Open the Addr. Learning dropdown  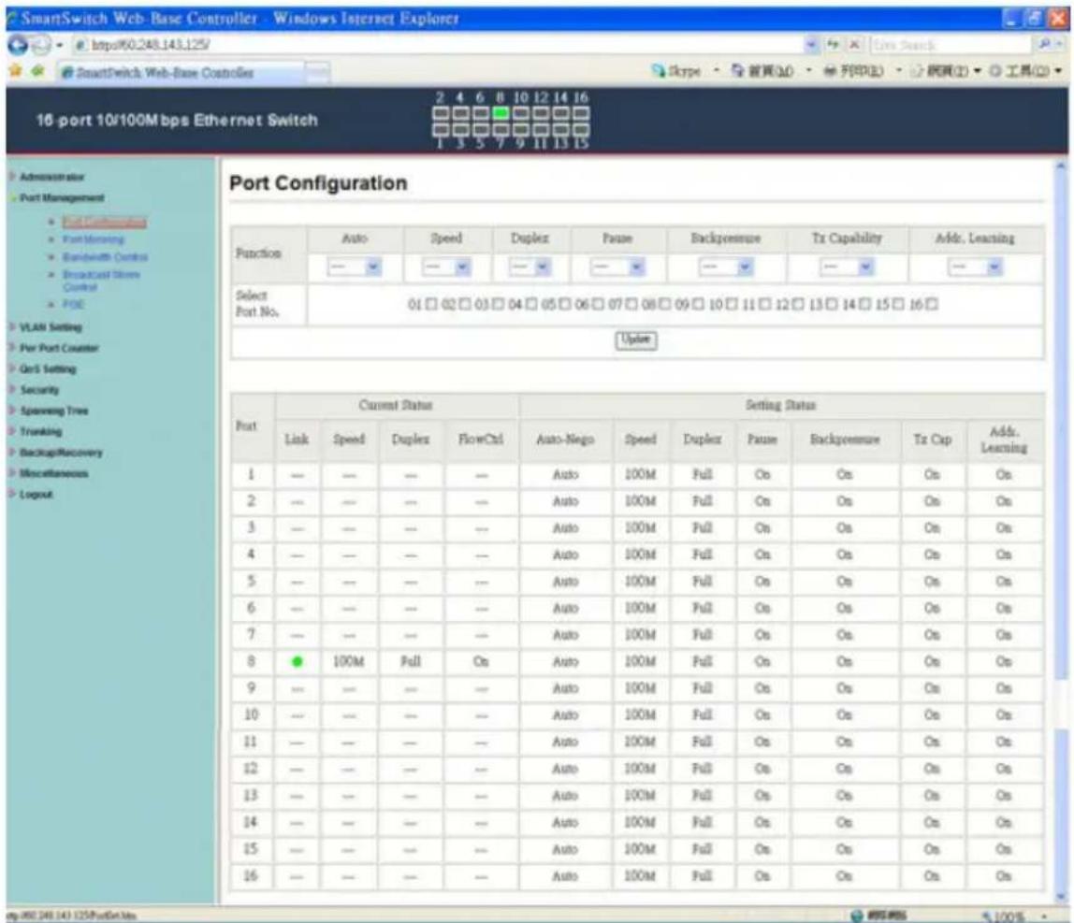click(976, 267)
